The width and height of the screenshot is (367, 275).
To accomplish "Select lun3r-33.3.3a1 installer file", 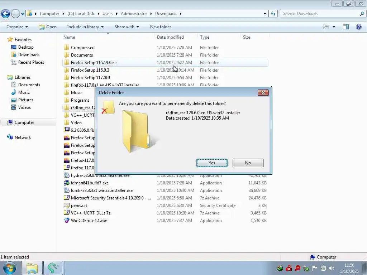I will point(101,190).
